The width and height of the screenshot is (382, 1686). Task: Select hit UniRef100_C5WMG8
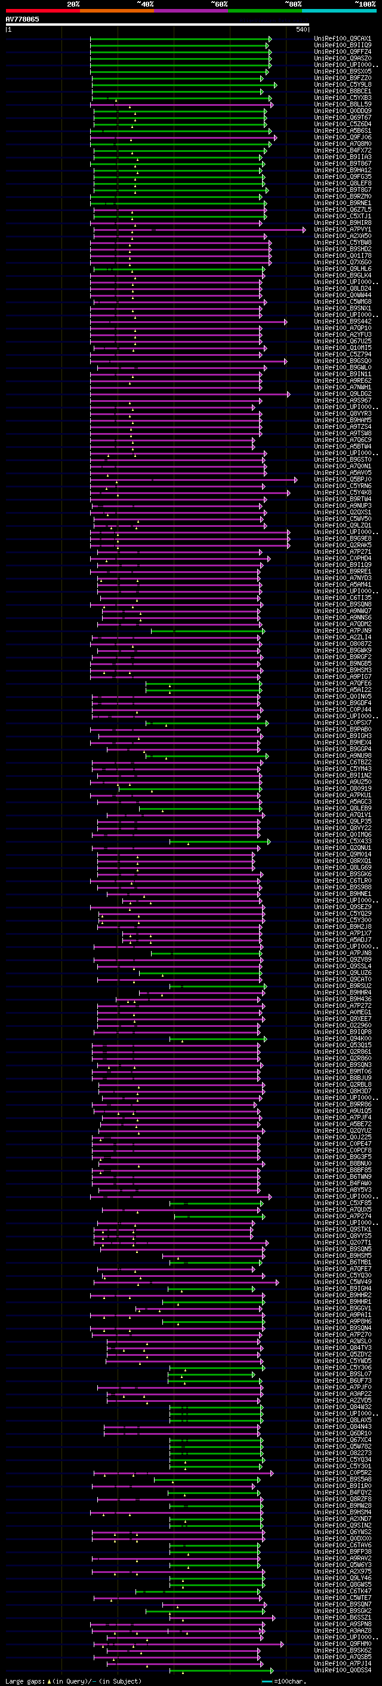[x=343, y=301]
